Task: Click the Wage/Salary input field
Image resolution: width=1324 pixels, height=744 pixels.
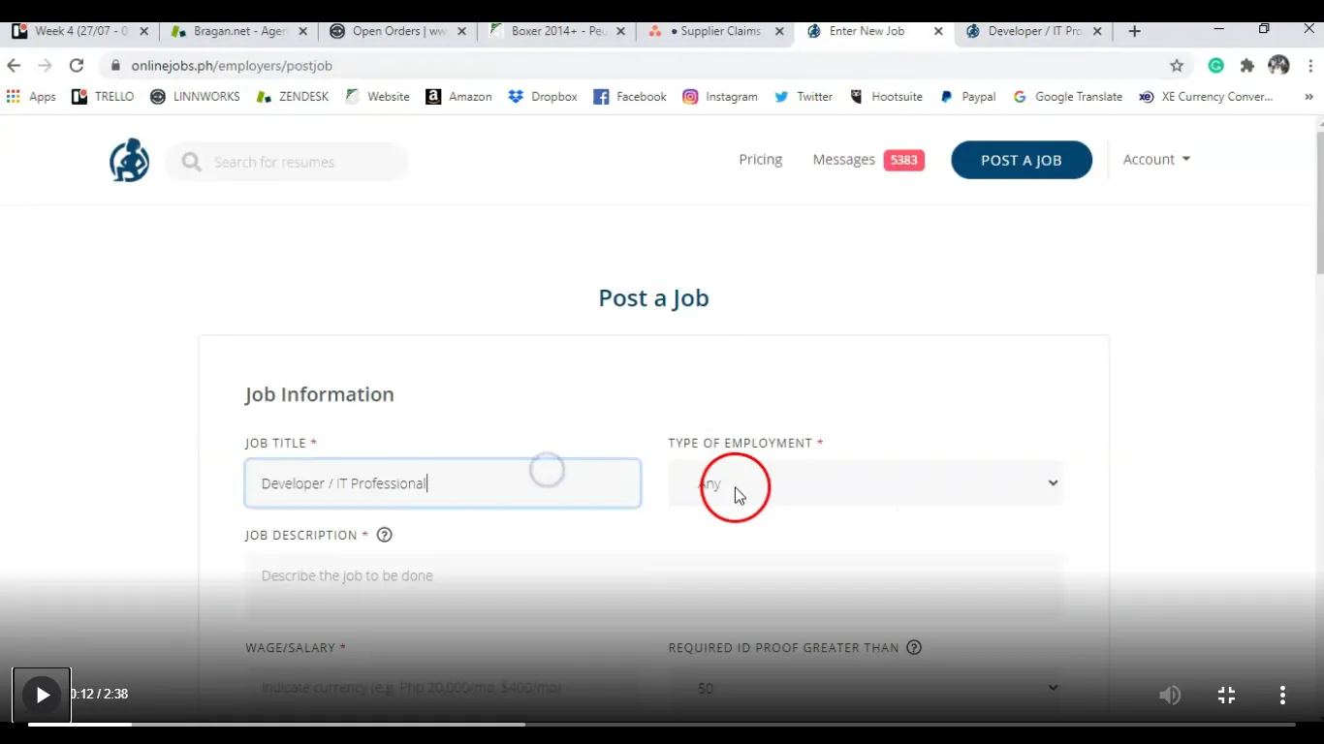Action: point(443,688)
